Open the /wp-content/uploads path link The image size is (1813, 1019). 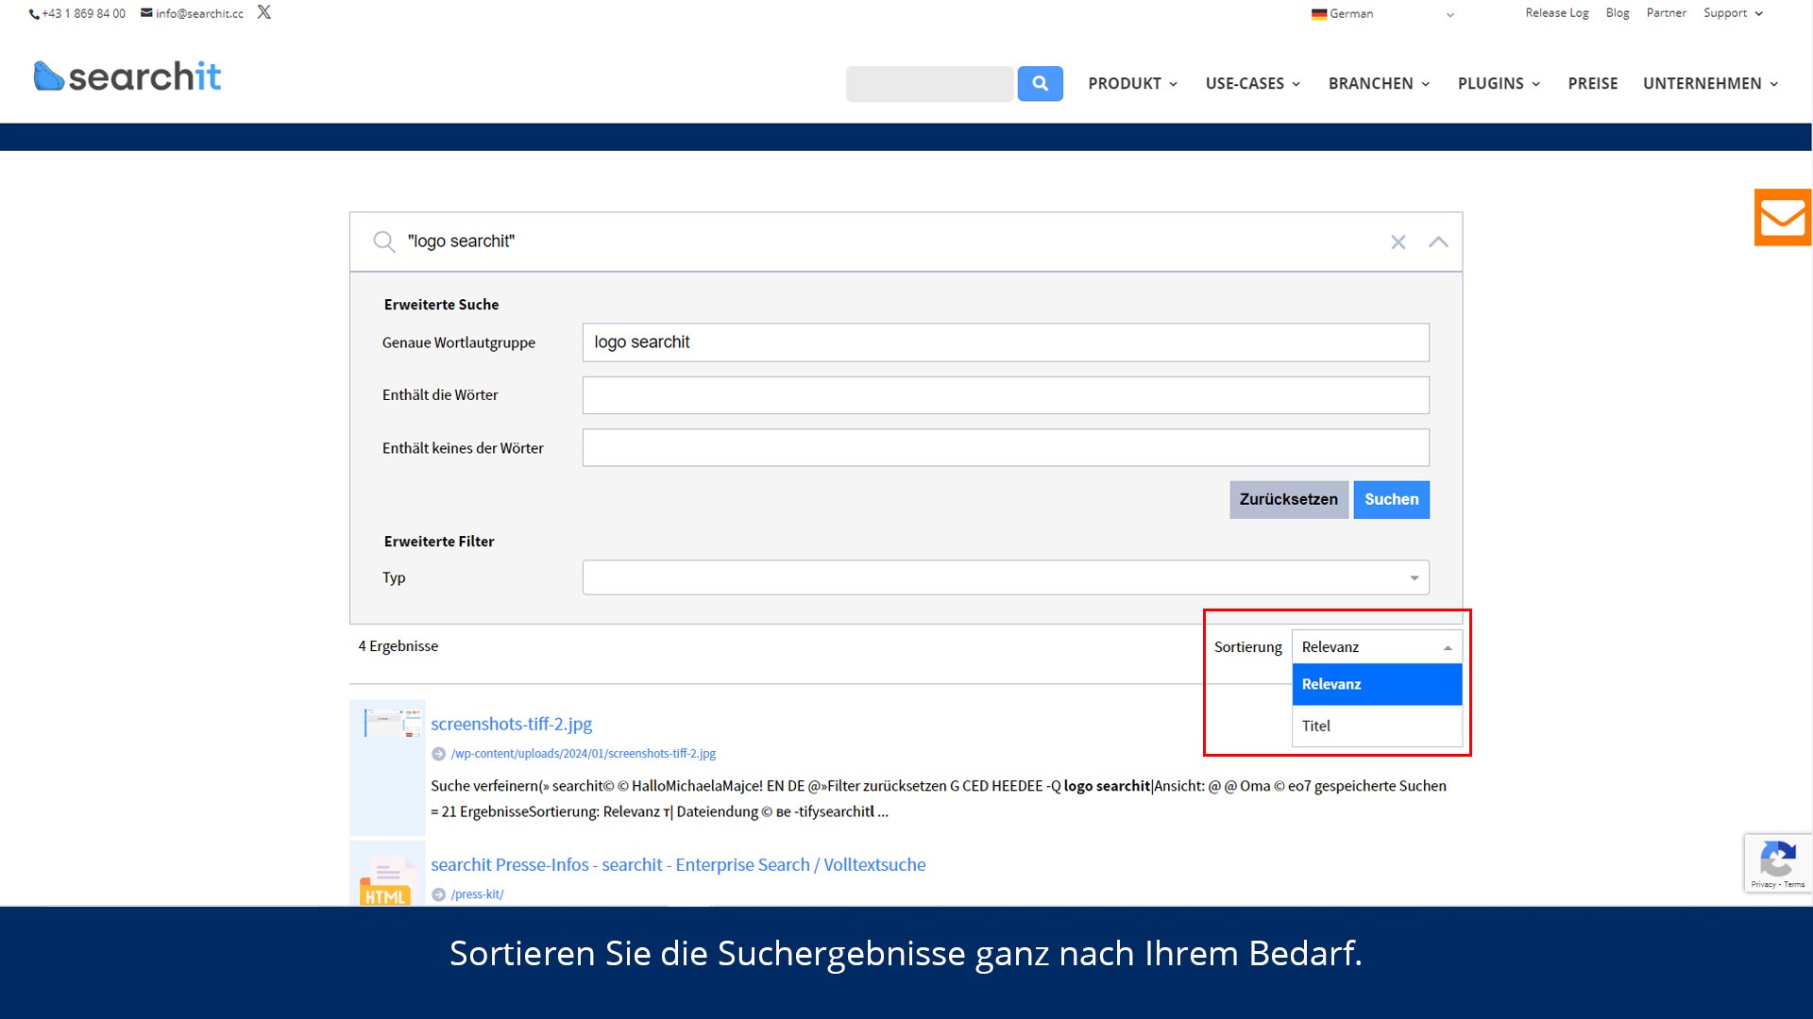[x=583, y=754]
